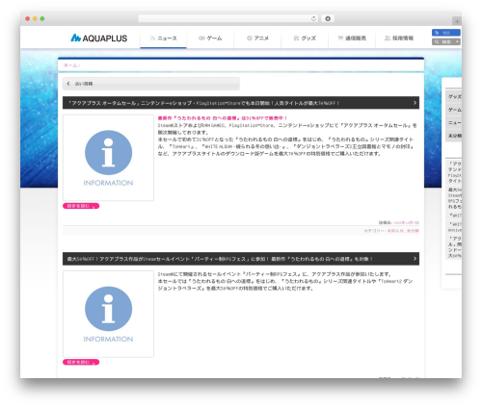Reload the page with the refresh icon
Viewport: 482px width, 407px height.
(x=313, y=18)
